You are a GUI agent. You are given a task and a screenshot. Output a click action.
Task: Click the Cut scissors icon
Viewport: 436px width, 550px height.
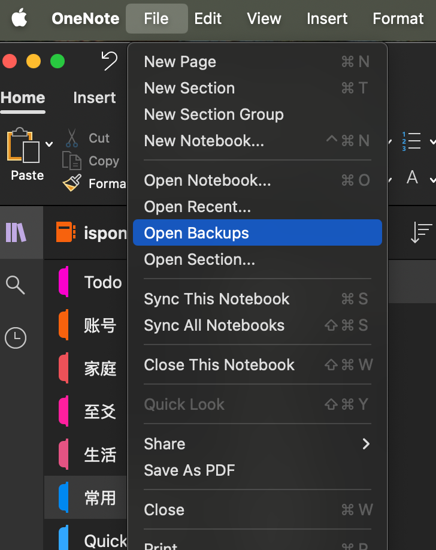coord(72,138)
